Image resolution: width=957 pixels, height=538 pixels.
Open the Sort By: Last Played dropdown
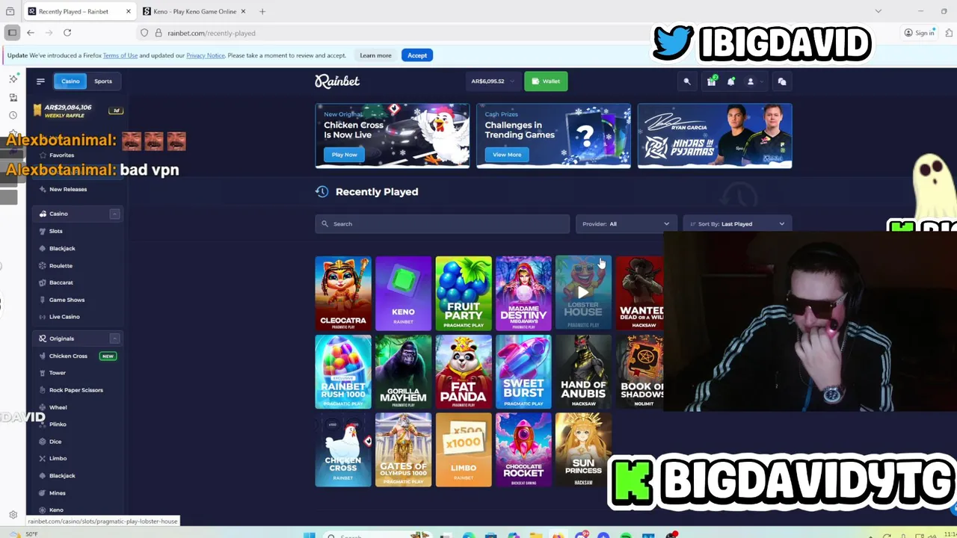point(737,223)
